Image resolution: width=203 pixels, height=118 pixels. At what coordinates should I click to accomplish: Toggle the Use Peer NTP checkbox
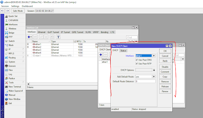coord(137,63)
